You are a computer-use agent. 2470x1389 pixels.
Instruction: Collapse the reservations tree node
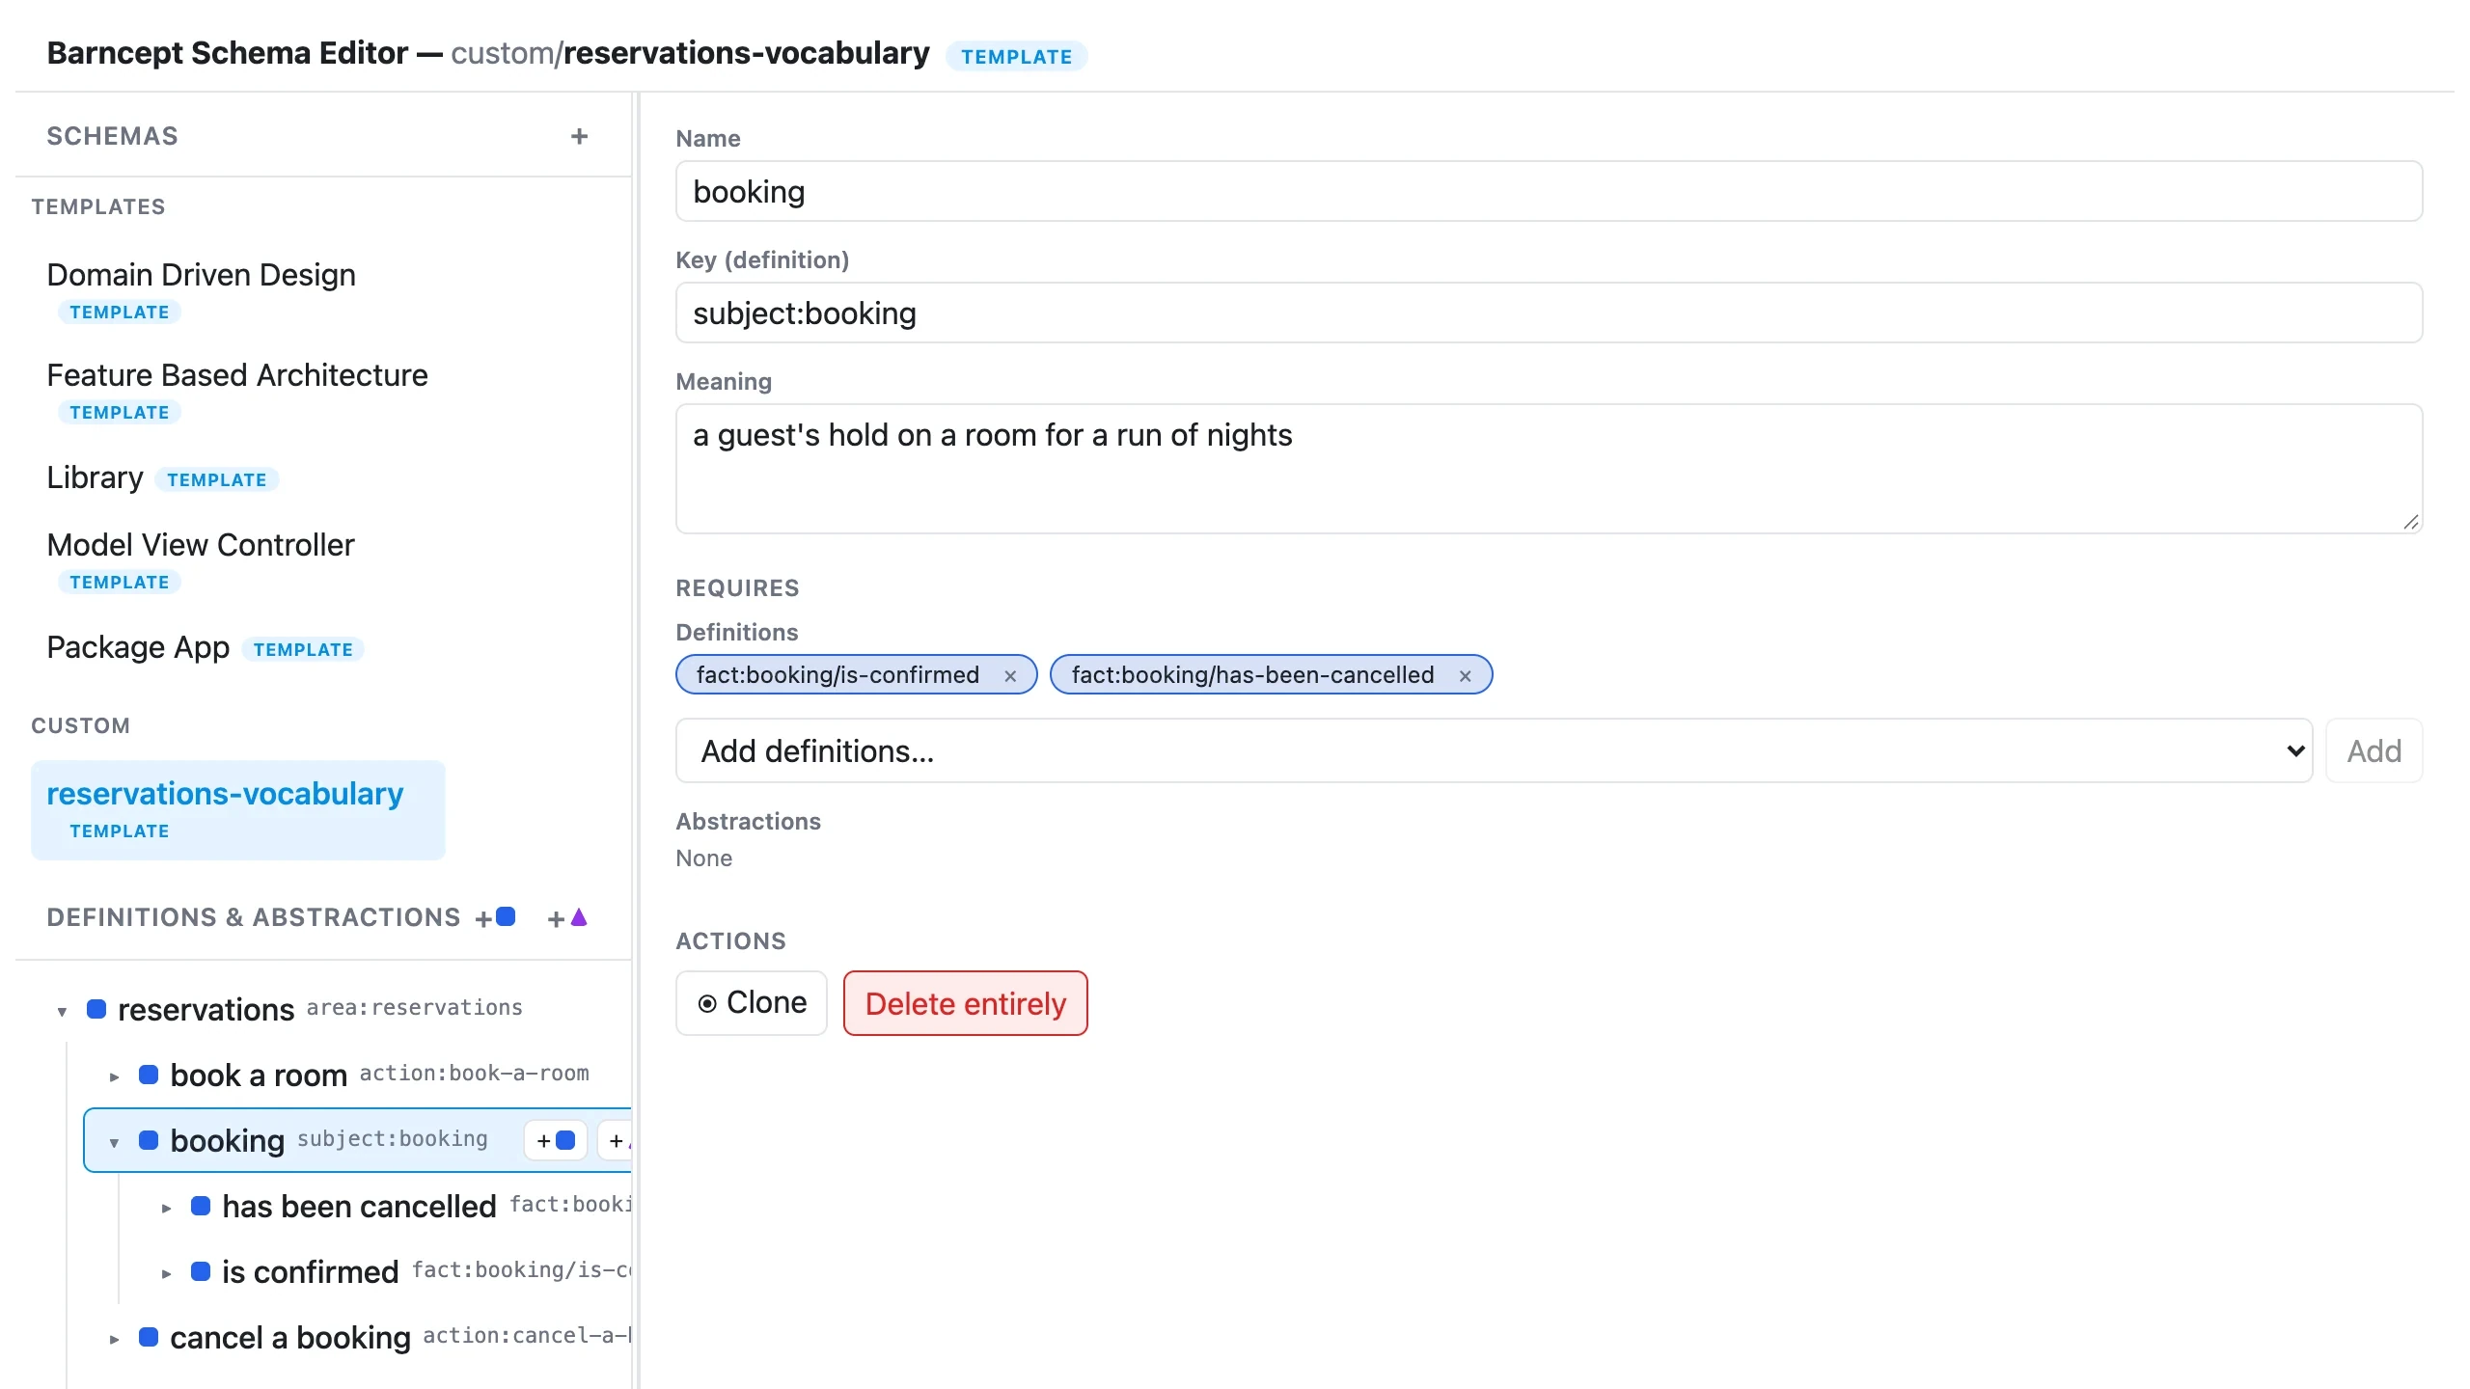pos(62,1011)
